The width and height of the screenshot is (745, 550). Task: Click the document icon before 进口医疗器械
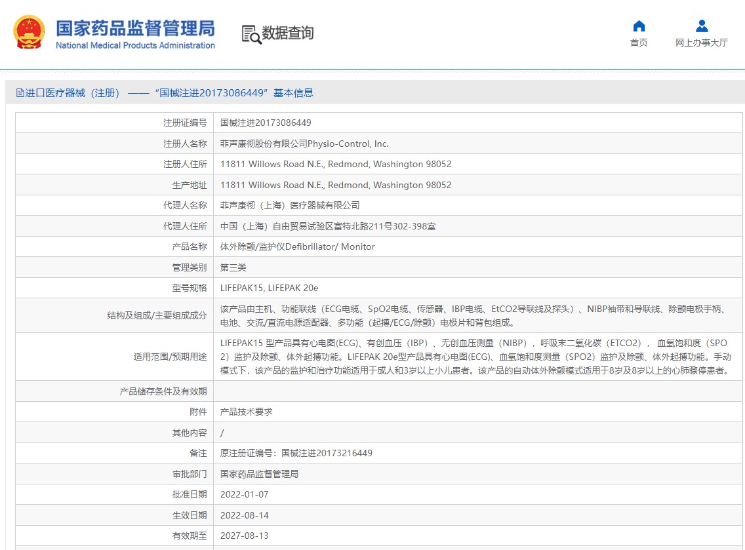[20, 92]
